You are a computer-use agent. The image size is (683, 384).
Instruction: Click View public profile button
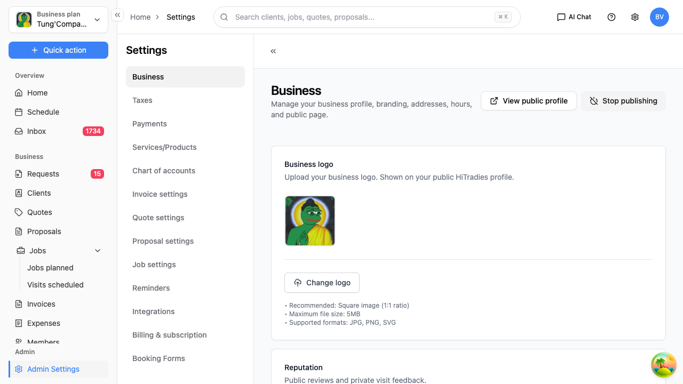tap(529, 101)
